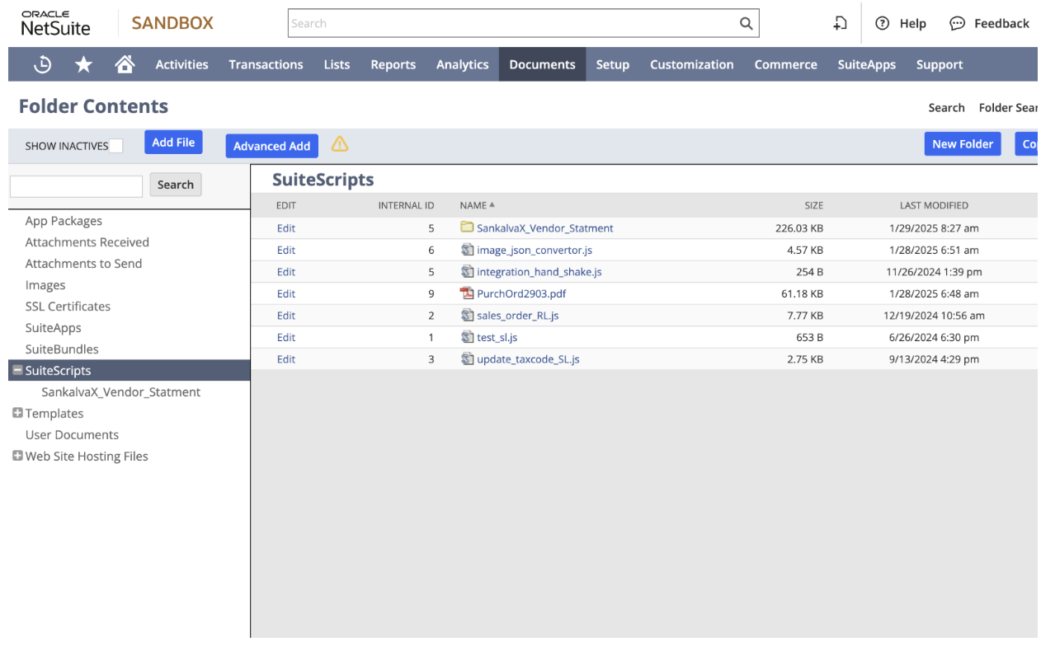Click the Last Modified column header

point(934,205)
